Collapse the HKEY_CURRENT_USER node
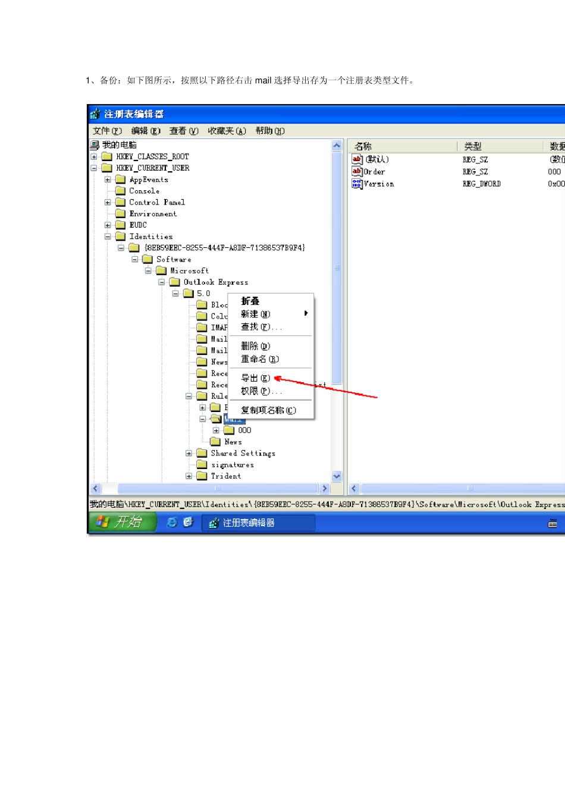 tap(94, 168)
